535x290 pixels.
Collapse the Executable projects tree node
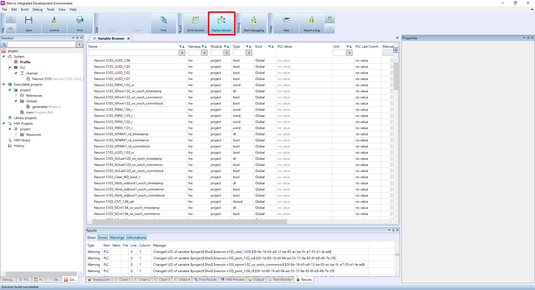pos(4,84)
